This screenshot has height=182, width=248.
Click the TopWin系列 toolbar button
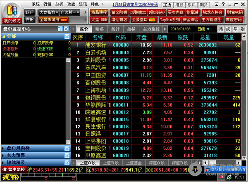[170, 20]
